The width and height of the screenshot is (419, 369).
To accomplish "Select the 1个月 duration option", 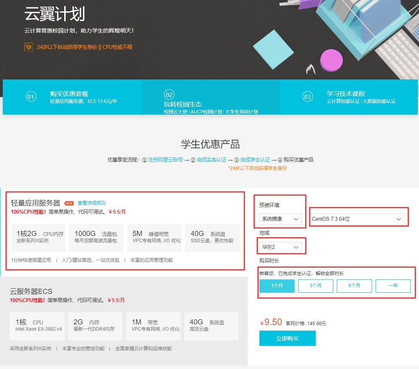I will pos(277,286).
